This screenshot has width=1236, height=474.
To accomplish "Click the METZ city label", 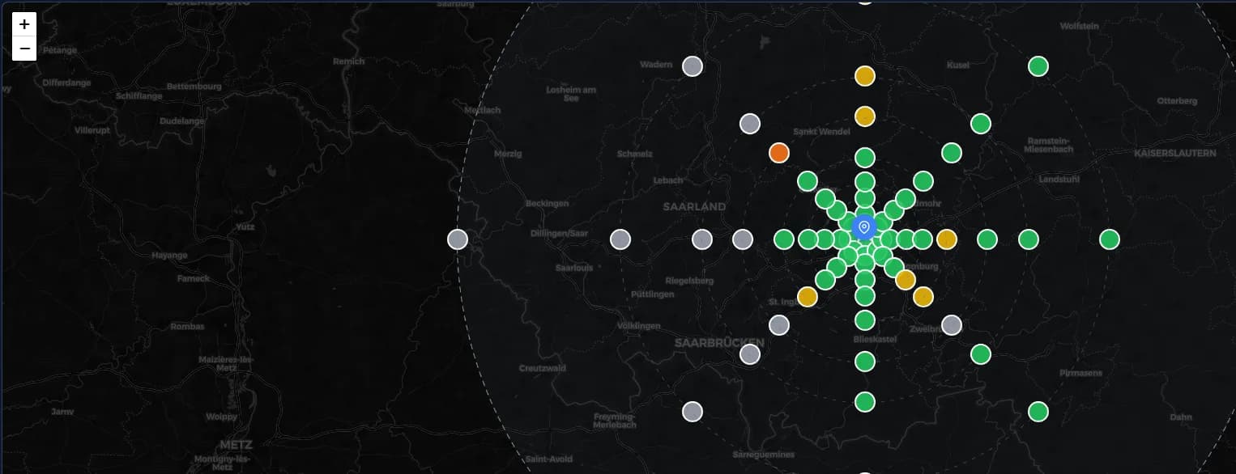I will (x=236, y=445).
